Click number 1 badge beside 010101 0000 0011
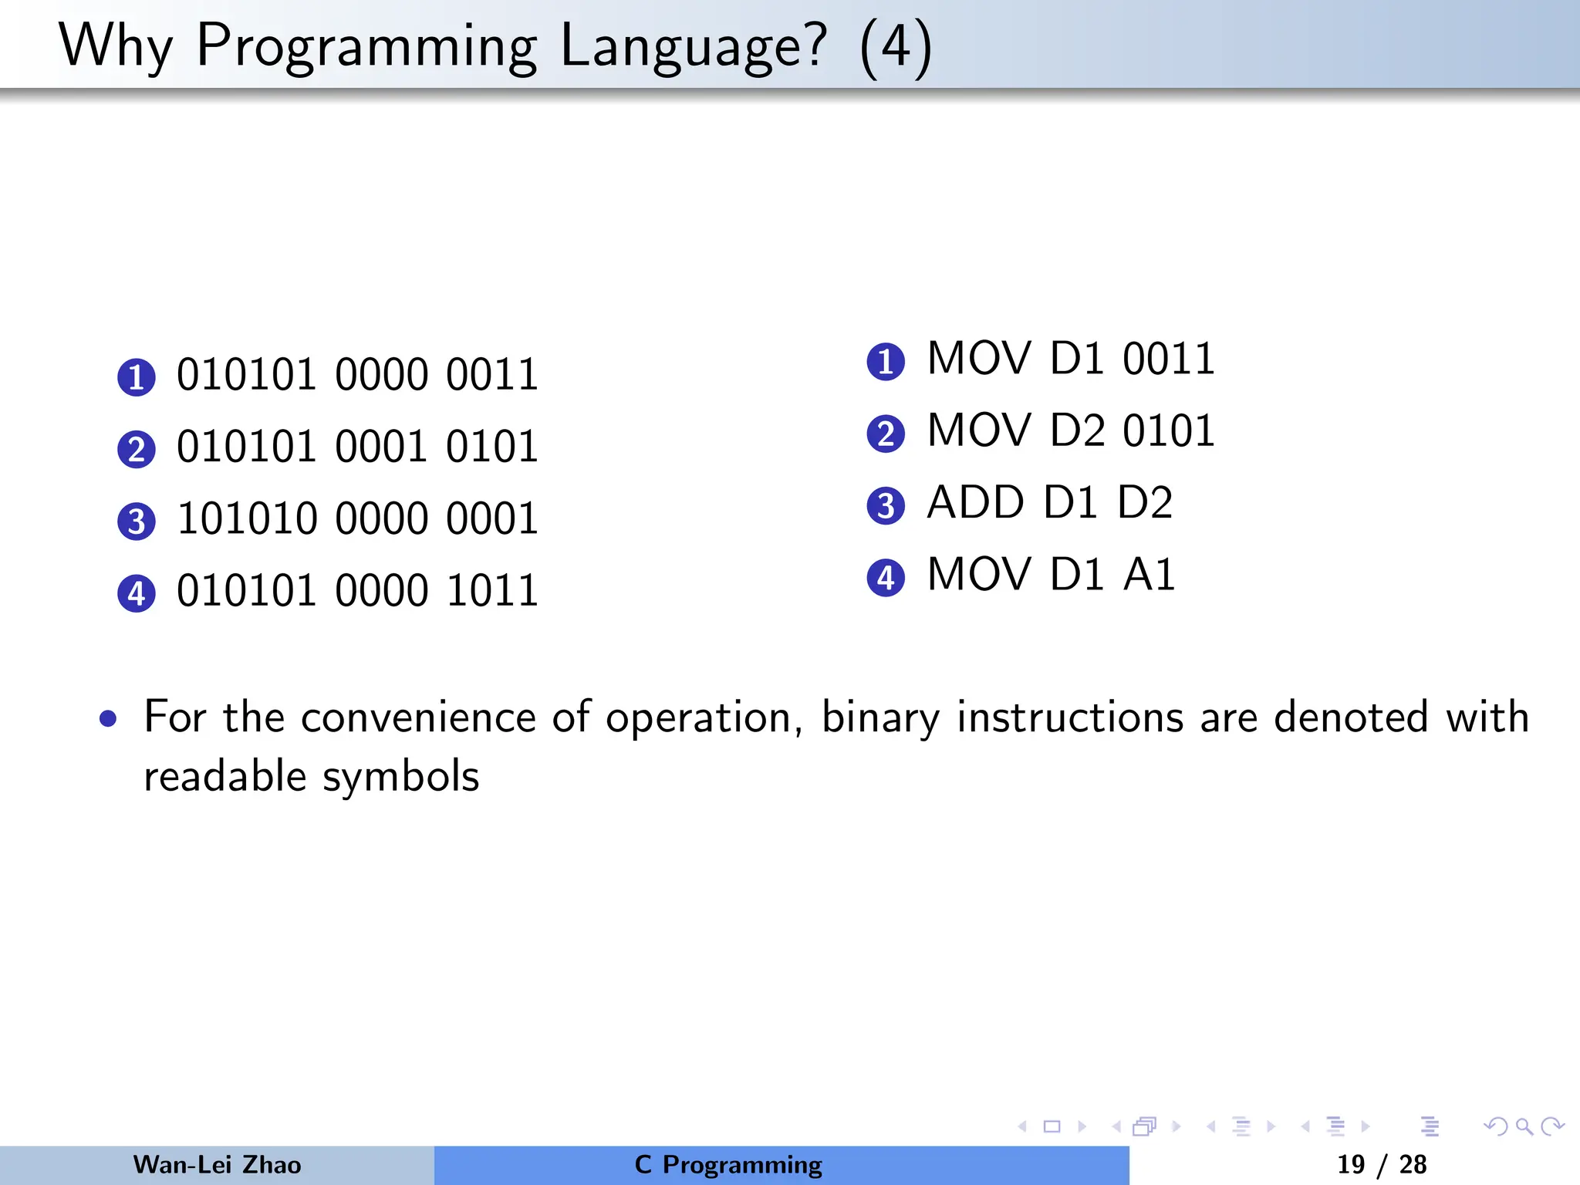The image size is (1580, 1185). point(137,377)
